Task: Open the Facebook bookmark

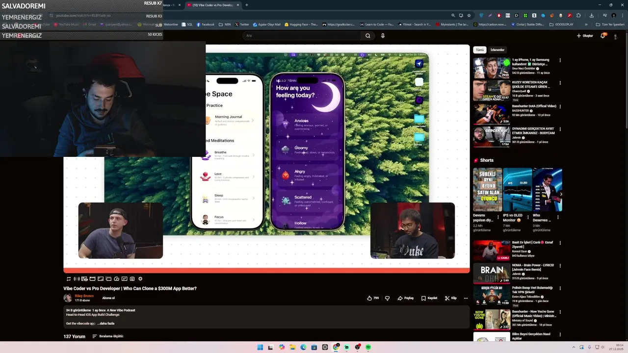Action: 206,24
